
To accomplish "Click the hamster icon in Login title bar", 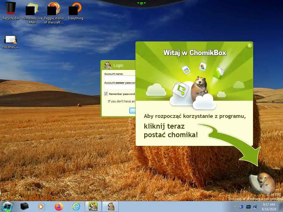I will click(108, 65).
